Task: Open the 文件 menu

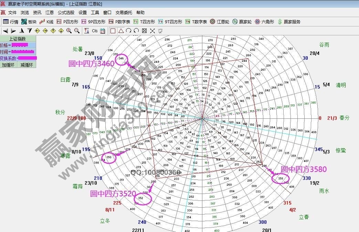Action: [12, 13]
